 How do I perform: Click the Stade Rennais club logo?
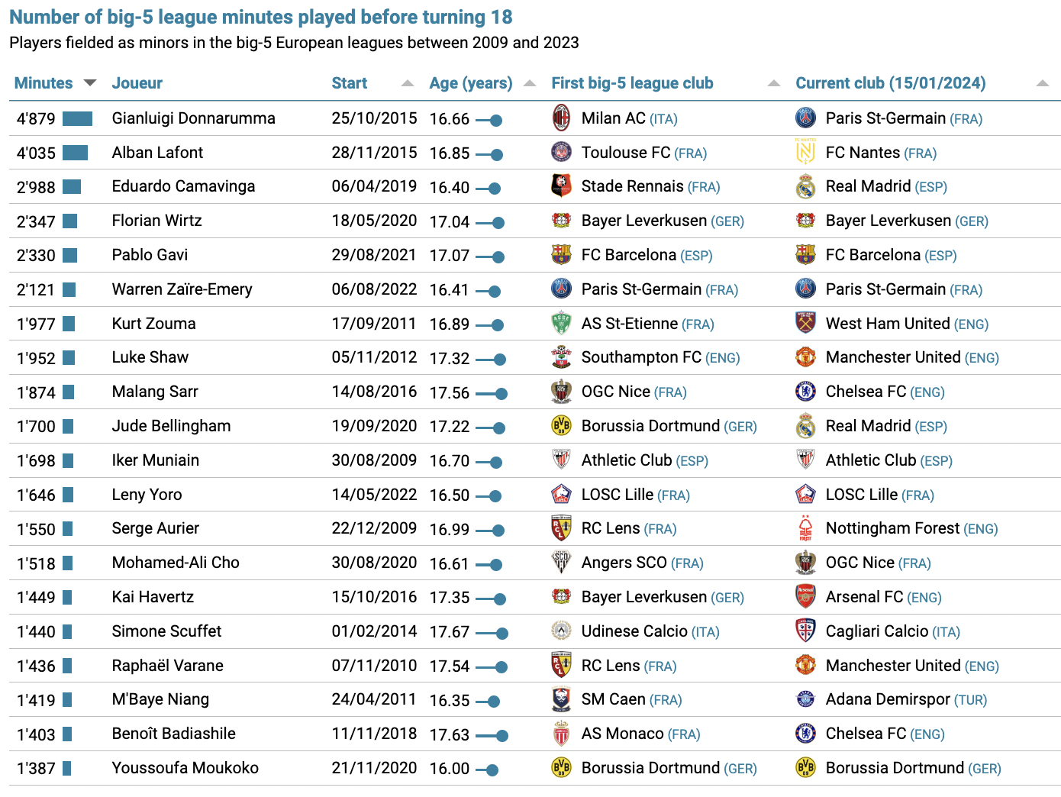[561, 186]
